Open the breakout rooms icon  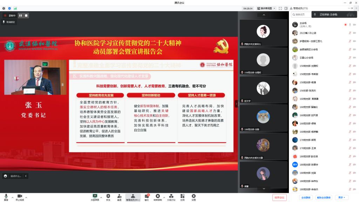pyautogui.click(x=171, y=196)
